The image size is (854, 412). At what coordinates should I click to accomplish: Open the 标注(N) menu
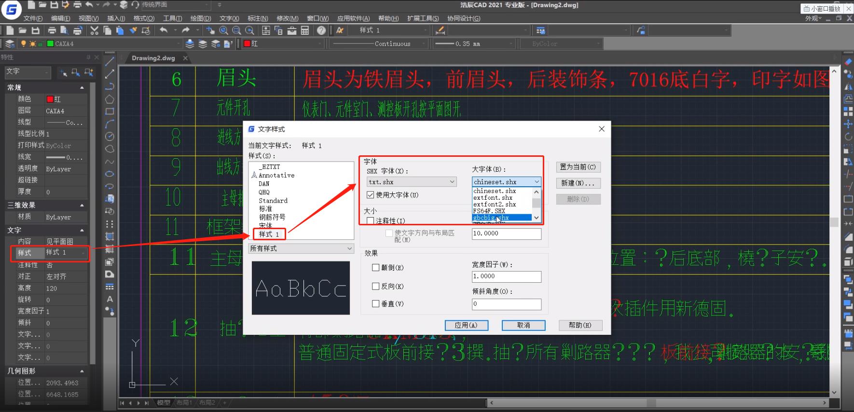point(258,18)
